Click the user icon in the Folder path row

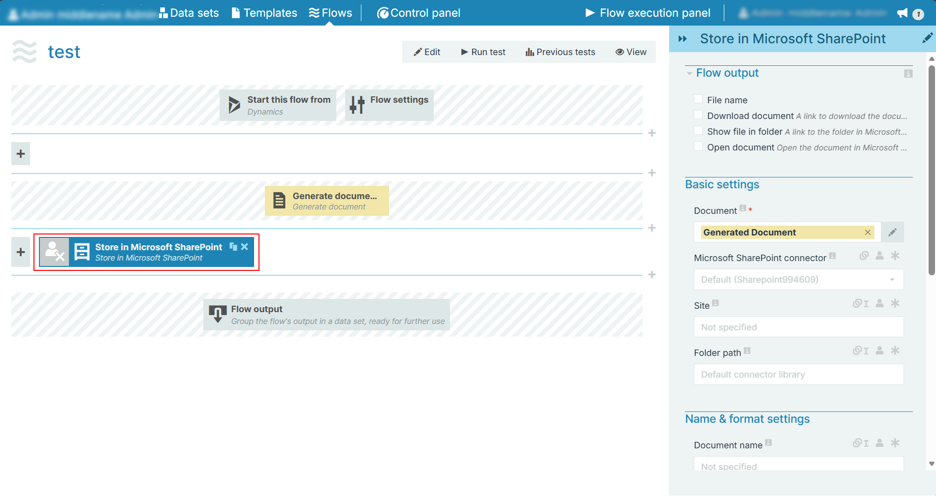879,350
